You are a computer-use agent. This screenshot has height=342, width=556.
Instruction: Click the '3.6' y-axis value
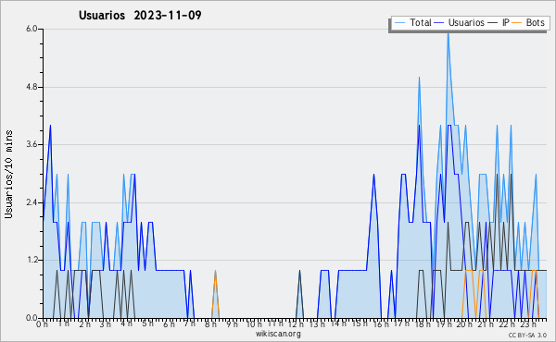pos(32,144)
